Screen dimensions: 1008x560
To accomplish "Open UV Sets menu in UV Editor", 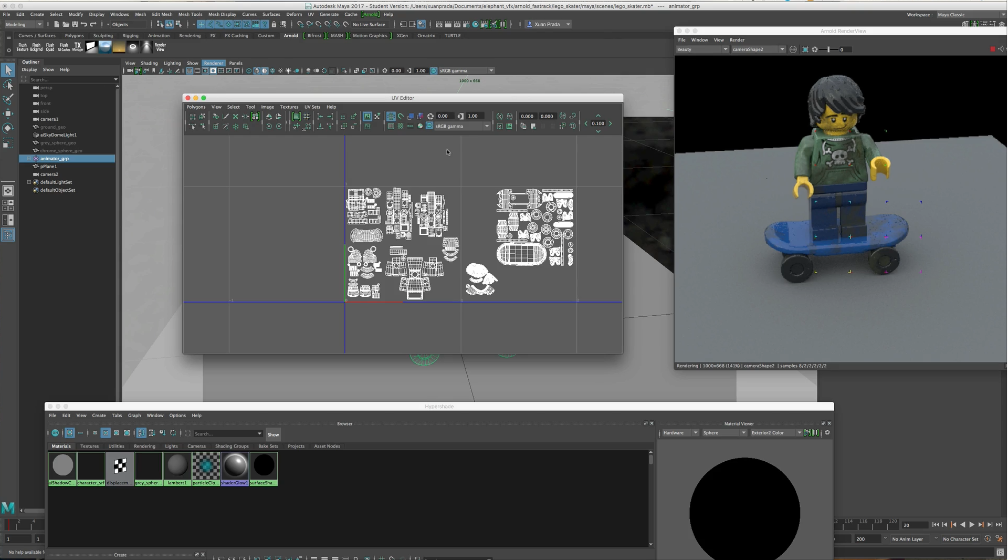I will 312,107.
